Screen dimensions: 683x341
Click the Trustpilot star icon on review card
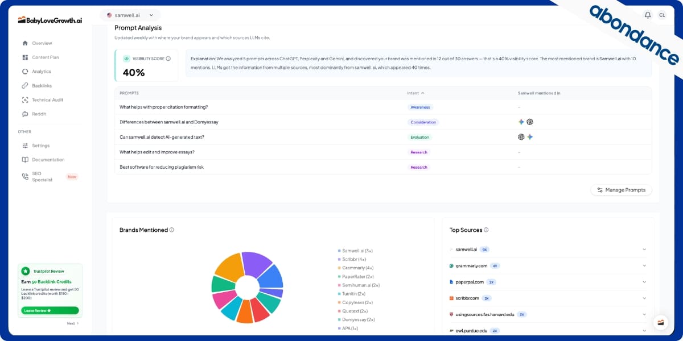click(x=26, y=271)
